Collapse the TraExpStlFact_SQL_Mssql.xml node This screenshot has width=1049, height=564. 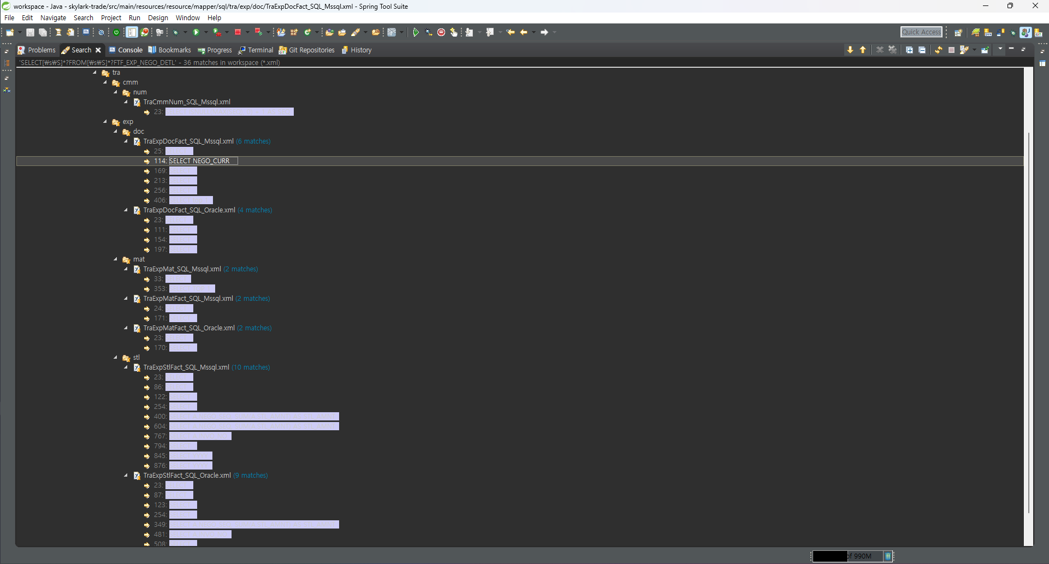pyautogui.click(x=126, y=367)
